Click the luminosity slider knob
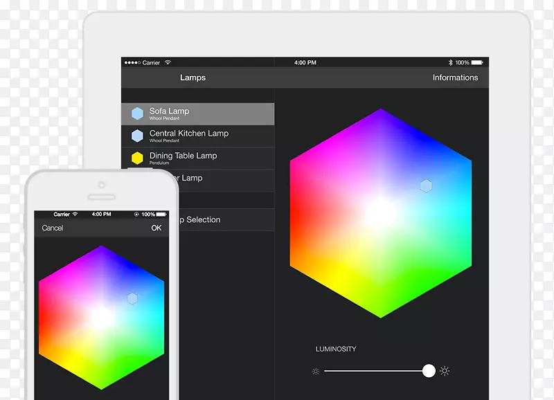This screenshot has height=400, width=554. [429, 371]
